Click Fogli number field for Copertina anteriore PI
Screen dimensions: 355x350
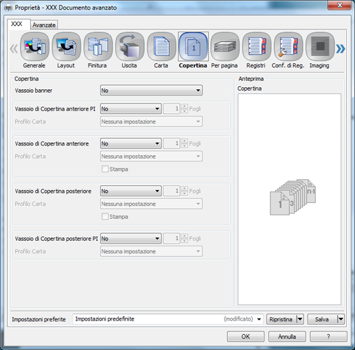[172, 108]
